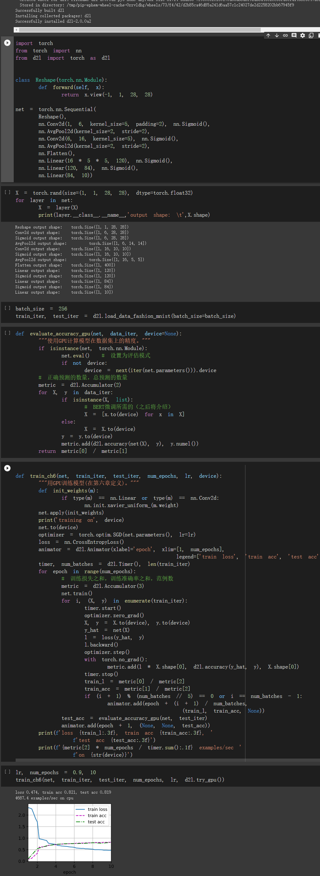This screenshot has width=320, height=876.
Task: Click the 'nn.Flatten(),' code line
Action: [x=56, y=153]
